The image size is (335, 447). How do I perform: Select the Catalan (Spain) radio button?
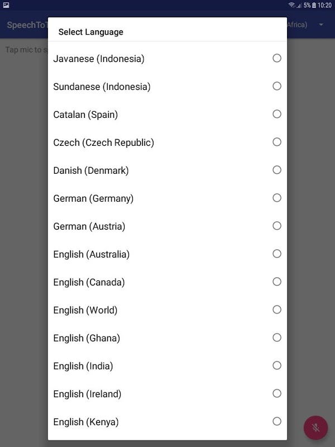[x=277, y=114]
